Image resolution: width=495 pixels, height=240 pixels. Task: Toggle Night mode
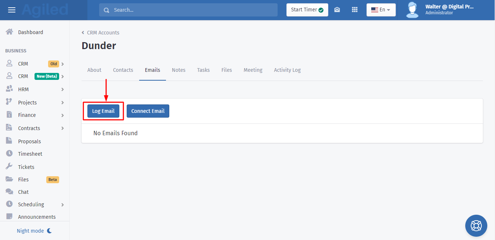35,231
